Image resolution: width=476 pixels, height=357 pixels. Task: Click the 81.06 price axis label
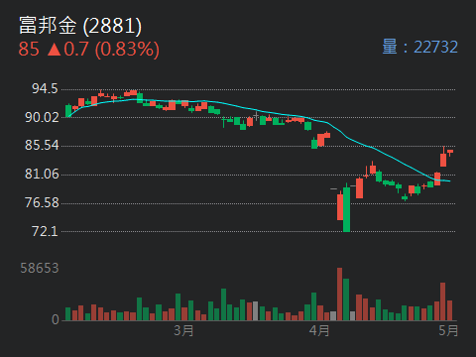[x=42, y=174]
